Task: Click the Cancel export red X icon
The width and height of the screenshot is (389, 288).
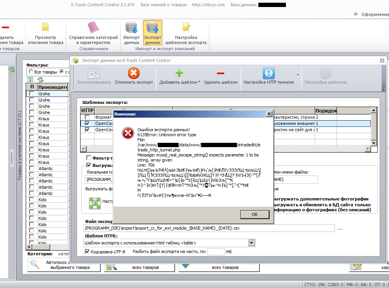Action: click(134, 73)
